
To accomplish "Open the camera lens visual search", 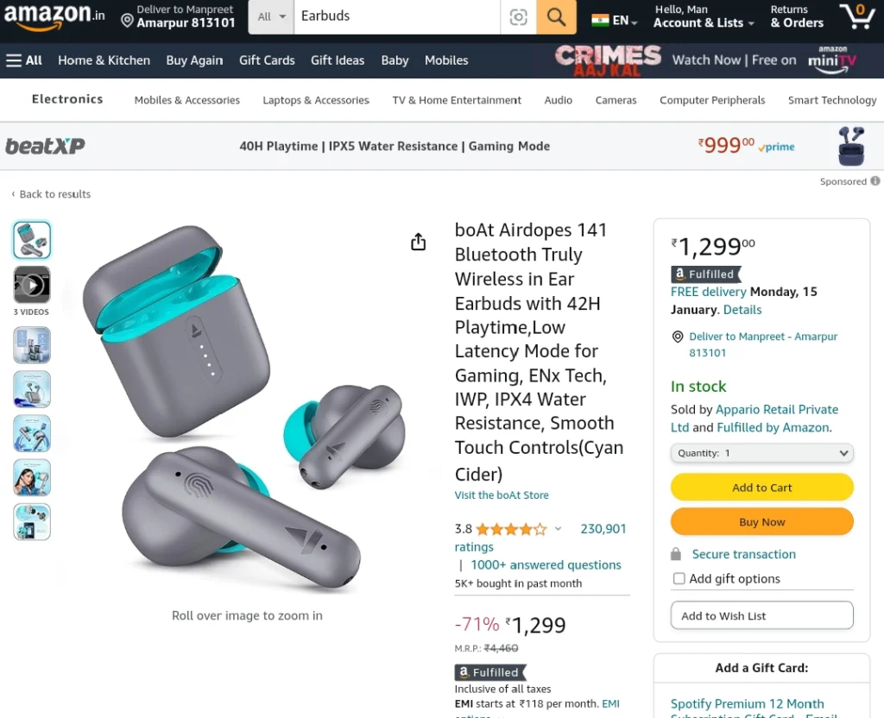I will [x=518, y=17].
